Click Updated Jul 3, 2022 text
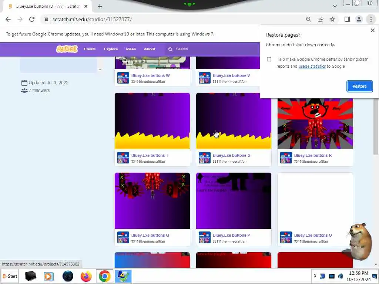Viewport: 379px width, 284px height. tap(48, 82)
